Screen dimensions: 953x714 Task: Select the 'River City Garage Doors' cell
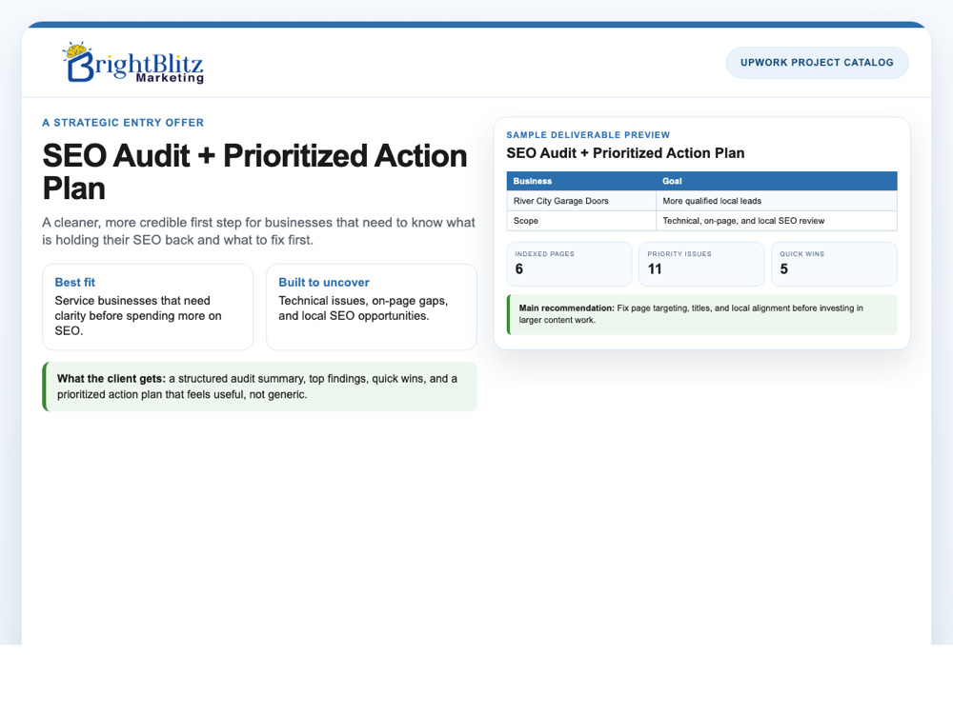click(x=581, y=201)
